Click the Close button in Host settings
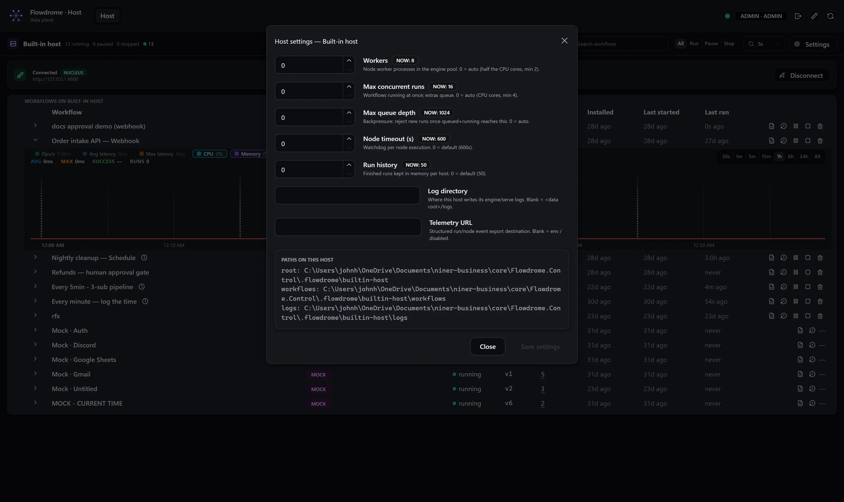Screen dimensions: 844x502 pos(488,346)
